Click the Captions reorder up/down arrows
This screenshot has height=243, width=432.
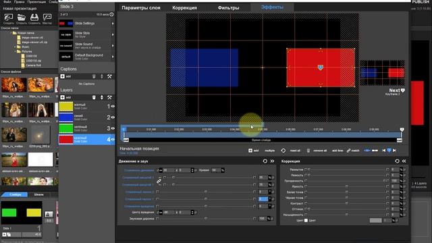tap(102, 76)
